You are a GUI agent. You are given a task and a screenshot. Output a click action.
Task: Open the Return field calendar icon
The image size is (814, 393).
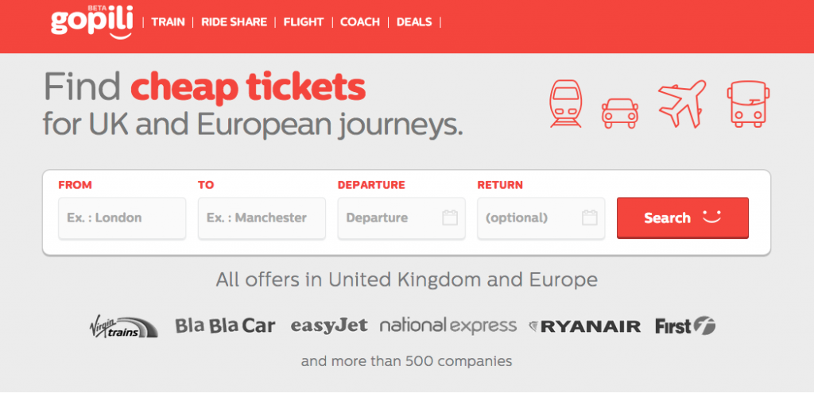tap(590, 218)
